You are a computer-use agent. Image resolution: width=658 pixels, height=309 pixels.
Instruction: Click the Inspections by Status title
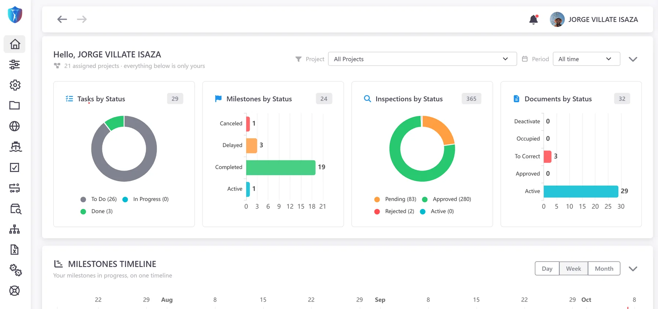pyautogui.click(x=409, y=99)
